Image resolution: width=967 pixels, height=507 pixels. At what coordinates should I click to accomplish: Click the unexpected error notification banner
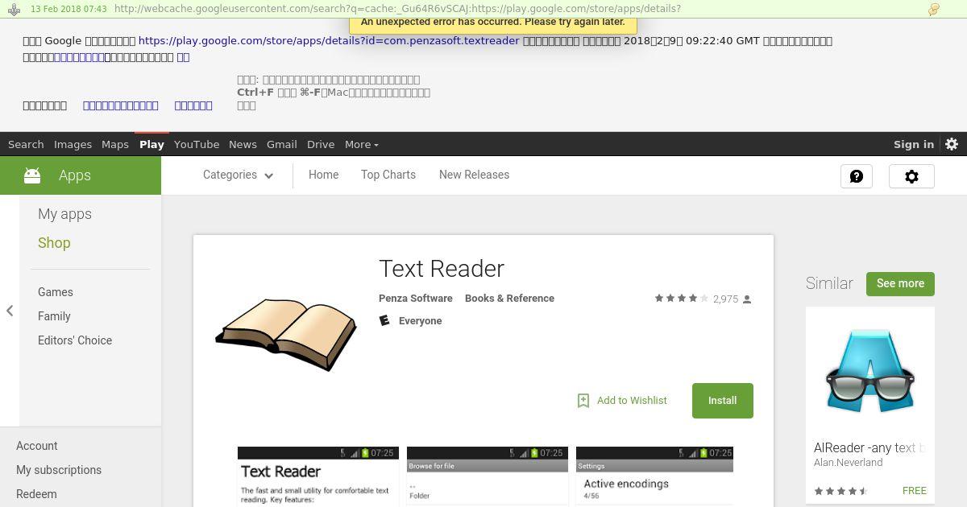(493, 24)
